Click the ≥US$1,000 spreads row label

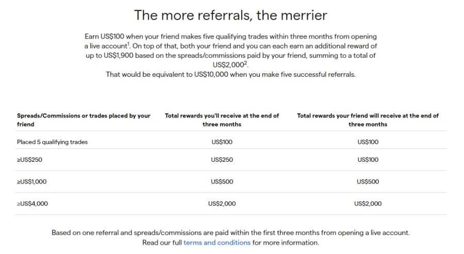tap(31, 181)
